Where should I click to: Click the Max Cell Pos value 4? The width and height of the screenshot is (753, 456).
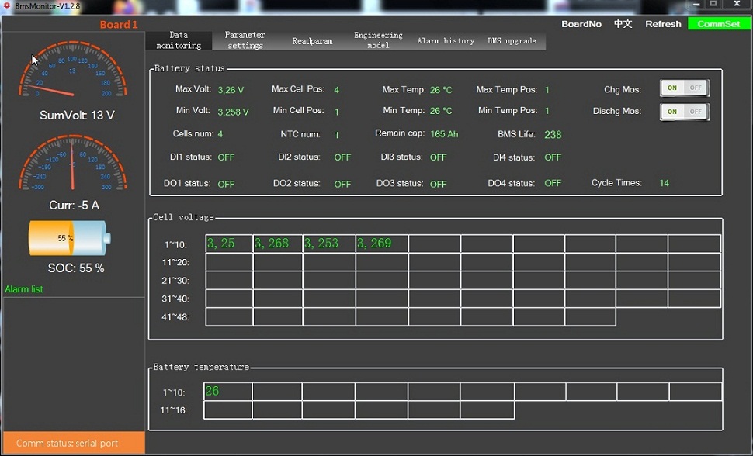pos(337,90)
